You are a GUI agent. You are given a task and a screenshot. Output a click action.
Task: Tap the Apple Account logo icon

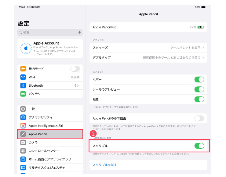(x=26, y=48)
